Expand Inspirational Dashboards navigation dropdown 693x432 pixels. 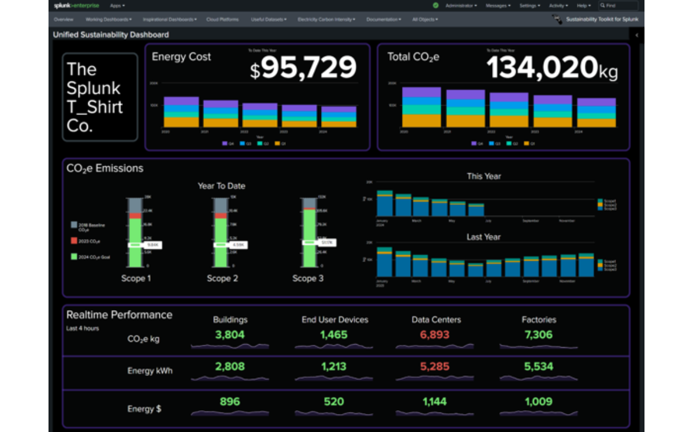click(x=169, y=19)
